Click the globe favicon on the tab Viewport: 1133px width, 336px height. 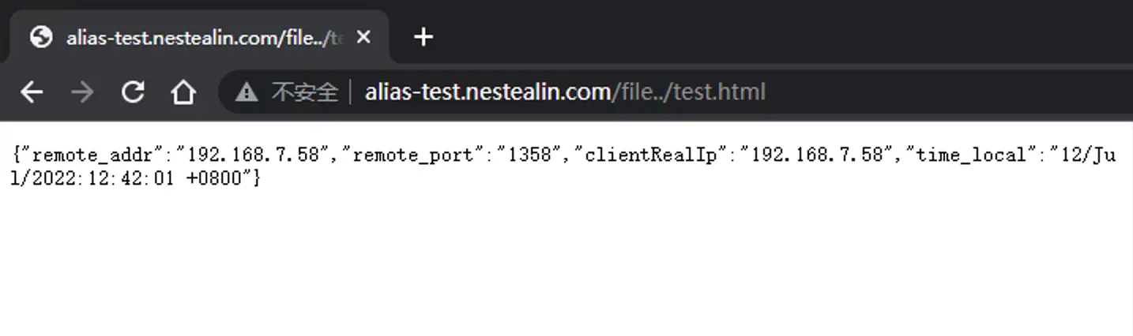pyautogui.click(x=41, y=37)
